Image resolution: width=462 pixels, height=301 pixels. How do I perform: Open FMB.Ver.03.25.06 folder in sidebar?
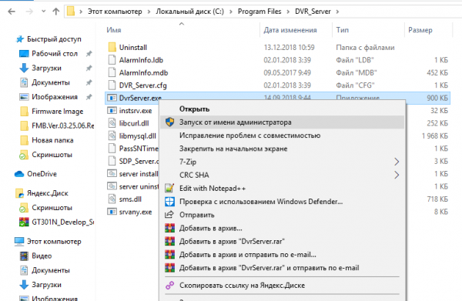click(63, 125)
